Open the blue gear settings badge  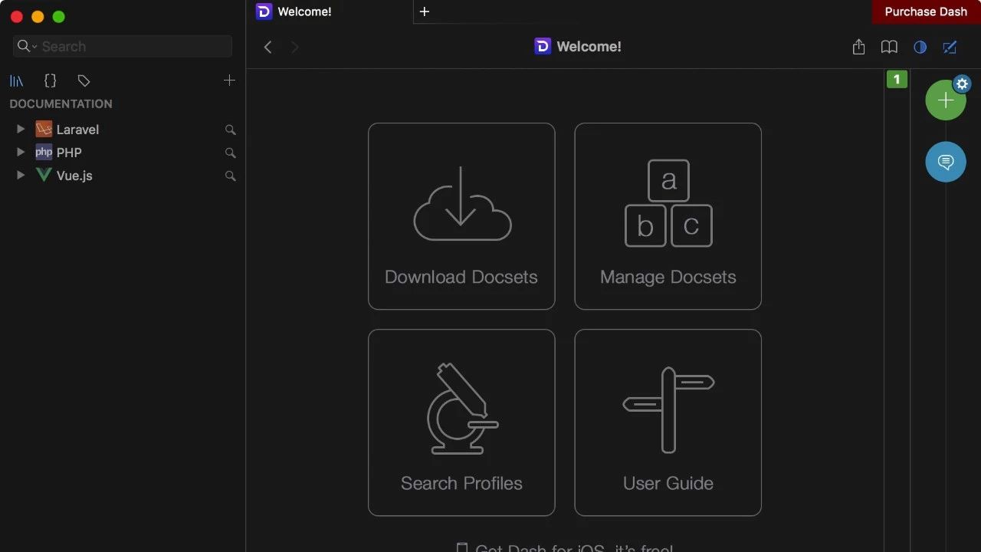[963, 84]
